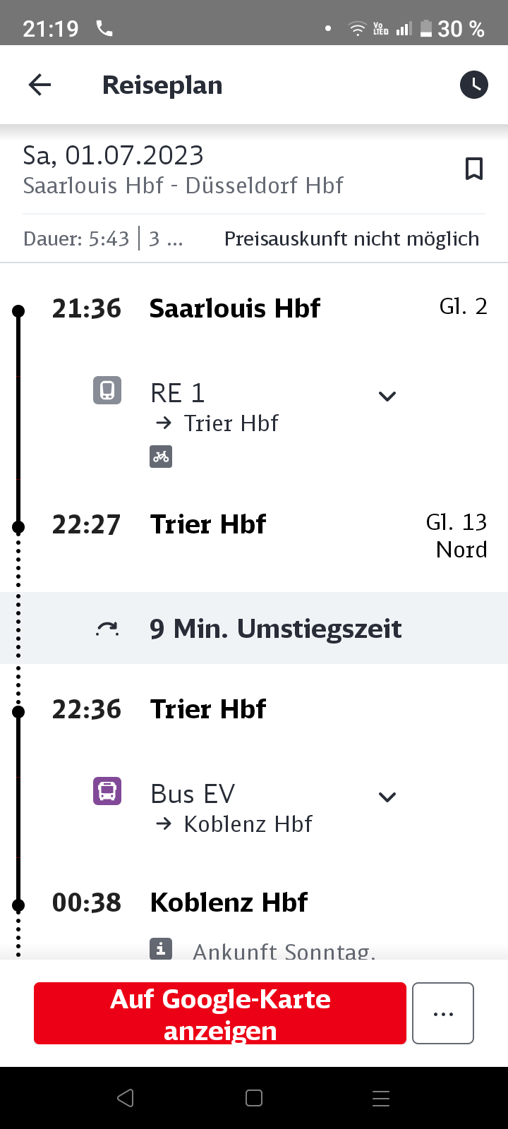Tap the RE 1 train icon
The height and width of the screenshot is (1129, 508).
(x=107, y=390)
